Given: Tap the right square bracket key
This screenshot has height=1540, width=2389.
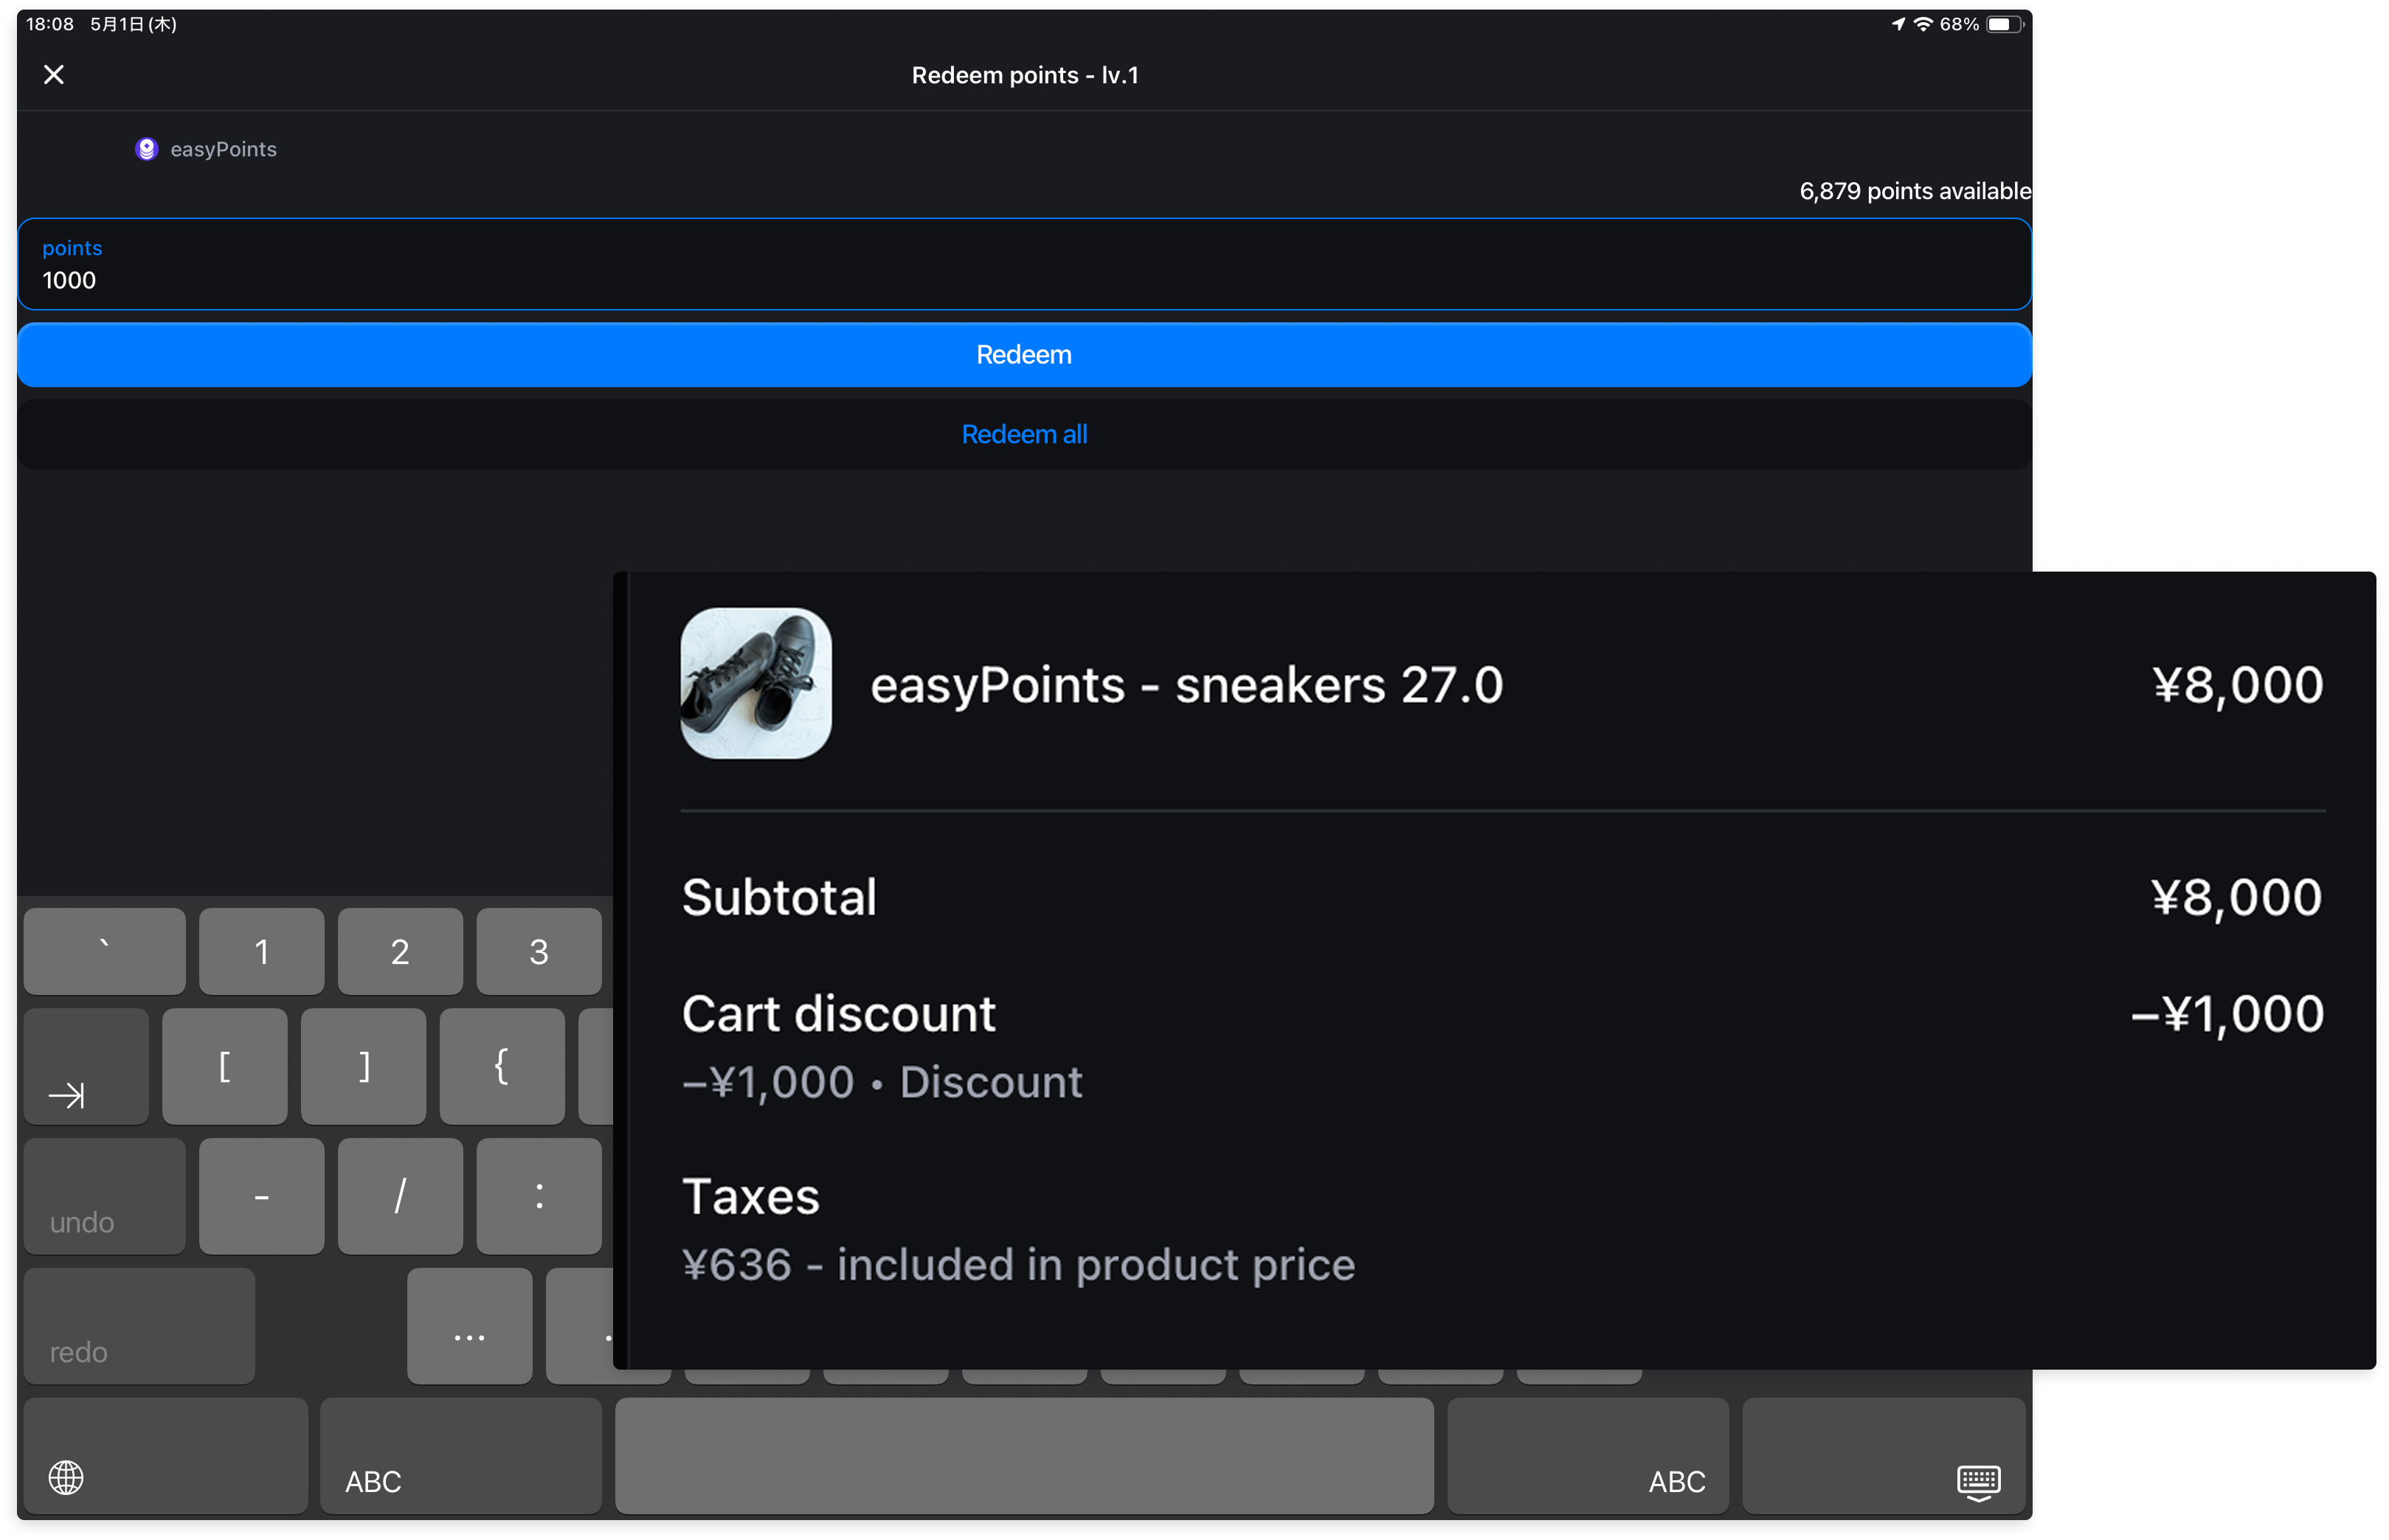Looking at the screenshot, I should click(x=363, y=1066).
